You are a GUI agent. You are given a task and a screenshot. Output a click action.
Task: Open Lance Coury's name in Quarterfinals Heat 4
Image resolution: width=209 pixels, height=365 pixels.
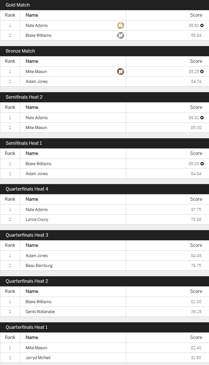37,219
